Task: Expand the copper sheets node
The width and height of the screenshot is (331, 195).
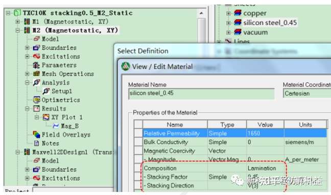Action: click(x=228, y=13)
